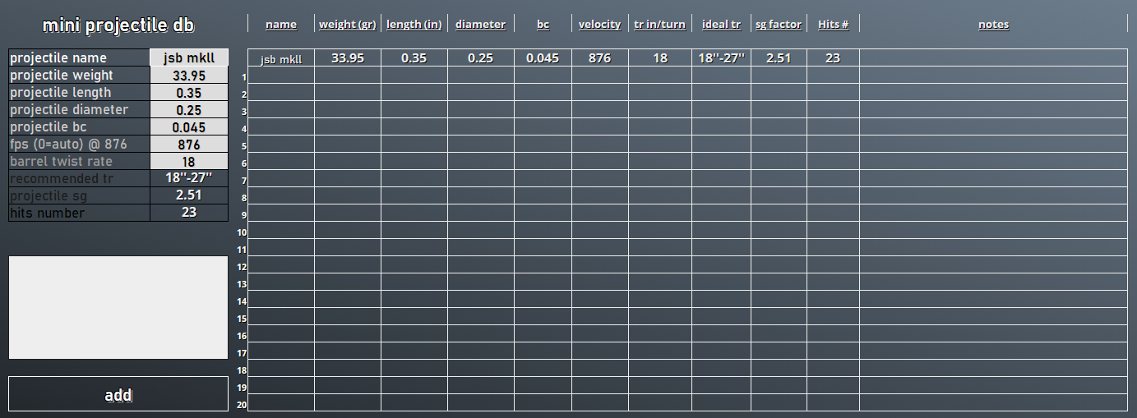1137x418 pixels.
Task: Click the hits number label
Action: pyautogui.click(x=48, y=214)
